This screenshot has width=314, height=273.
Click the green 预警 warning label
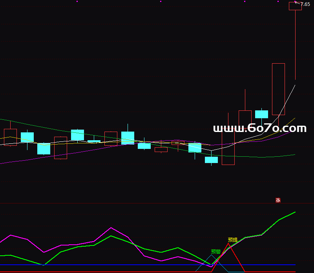pyautogui.click(x=216, y=251)
